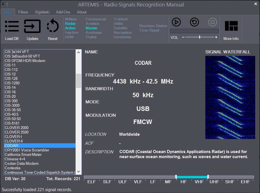Click the VOL slider handle
Viewport: 260px width, 193px height.
pos(199,37)
